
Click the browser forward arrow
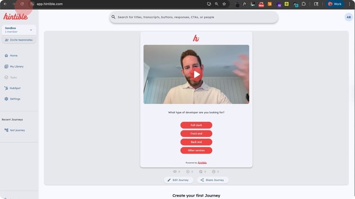pos(14,4)
